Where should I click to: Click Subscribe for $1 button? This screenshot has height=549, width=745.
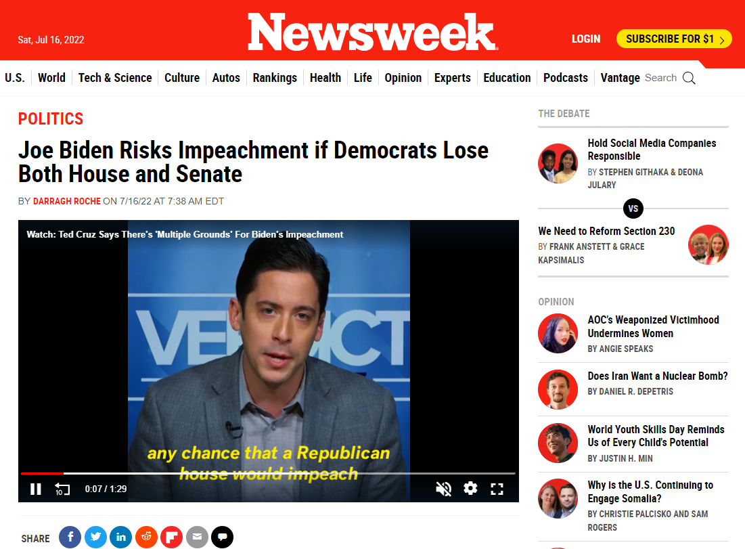coord(674,39)
